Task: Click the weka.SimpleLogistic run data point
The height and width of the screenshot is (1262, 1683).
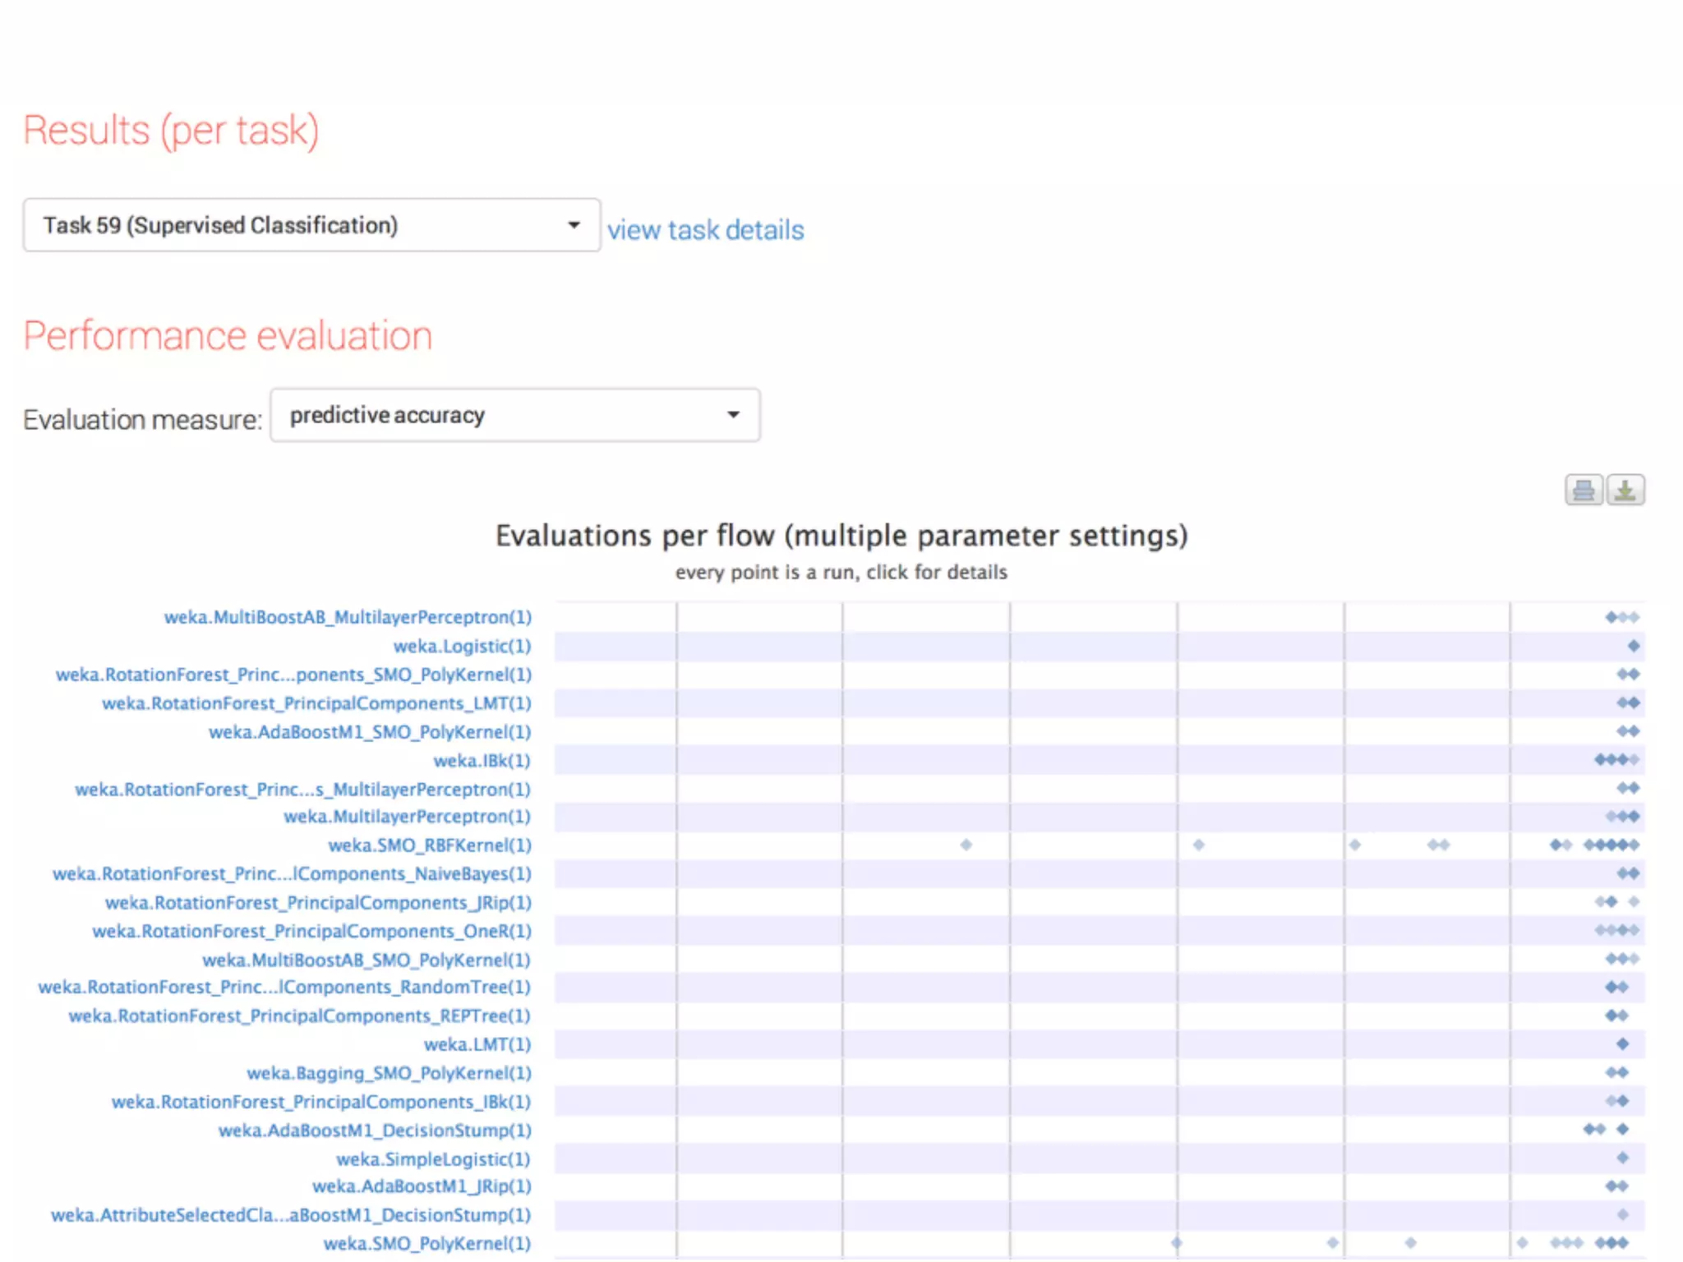Action: coord(1622,1158)
